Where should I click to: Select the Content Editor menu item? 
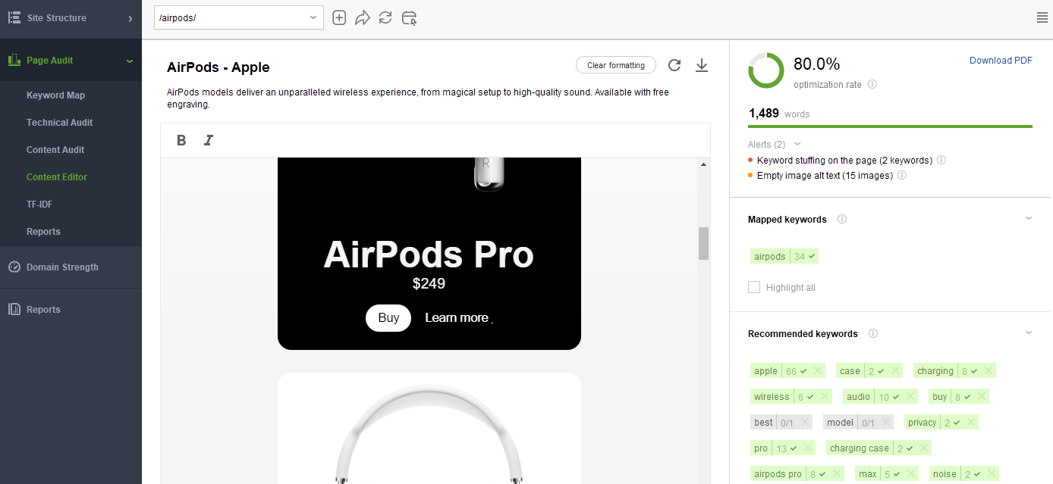pos(57,177)
